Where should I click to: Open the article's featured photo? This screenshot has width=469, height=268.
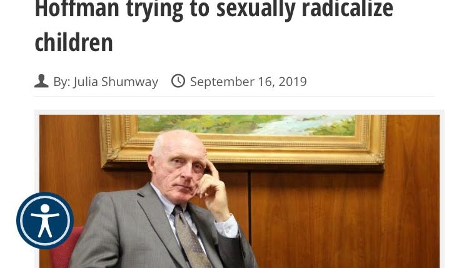(x=240, y=191)
